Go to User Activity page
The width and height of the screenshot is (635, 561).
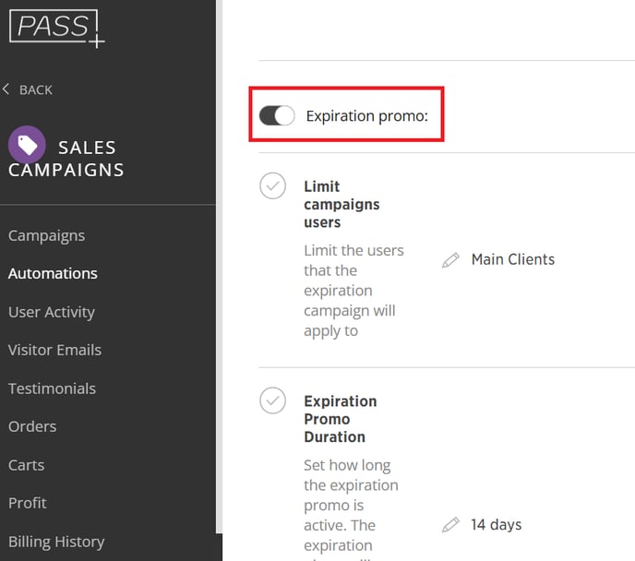pos(52,312)
